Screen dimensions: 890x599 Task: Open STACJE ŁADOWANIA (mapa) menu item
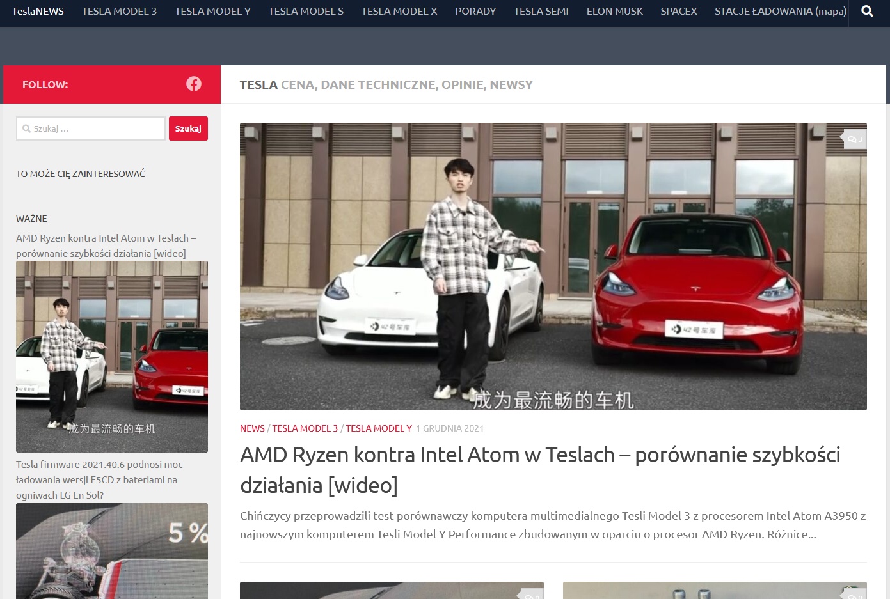(x=781, y=11)
